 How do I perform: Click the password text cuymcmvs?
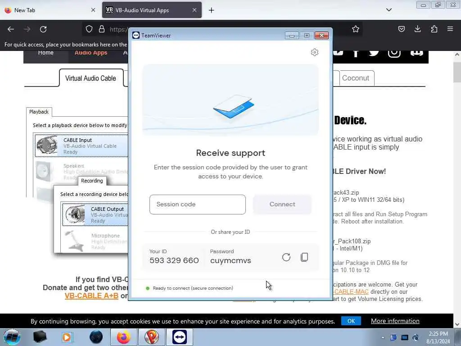coord(230,261)
